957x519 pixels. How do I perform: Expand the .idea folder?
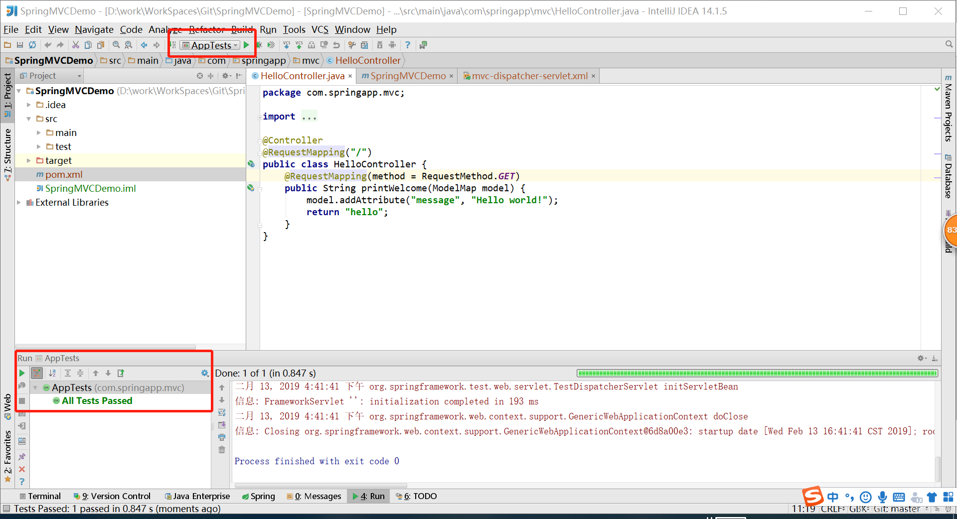coord(29,105)
